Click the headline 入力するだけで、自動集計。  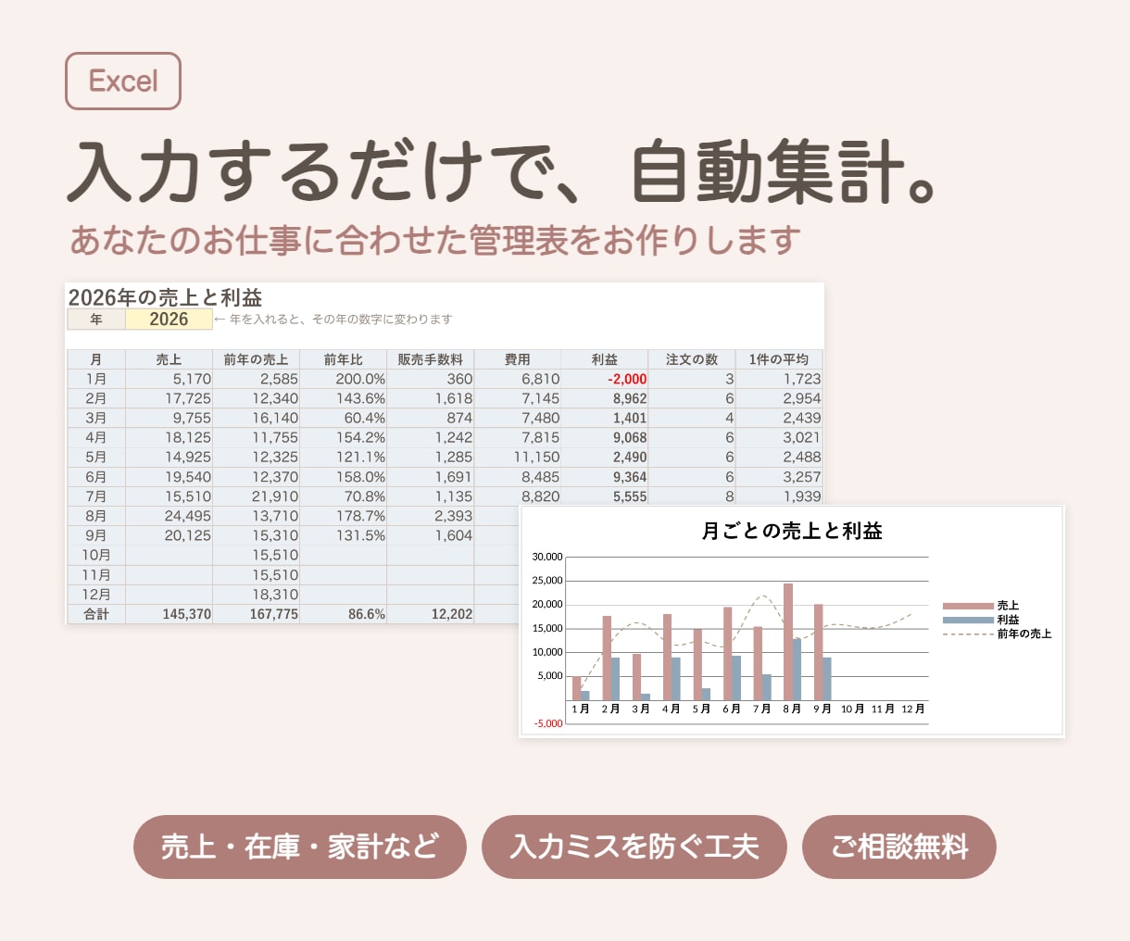(x=503, y=171)
